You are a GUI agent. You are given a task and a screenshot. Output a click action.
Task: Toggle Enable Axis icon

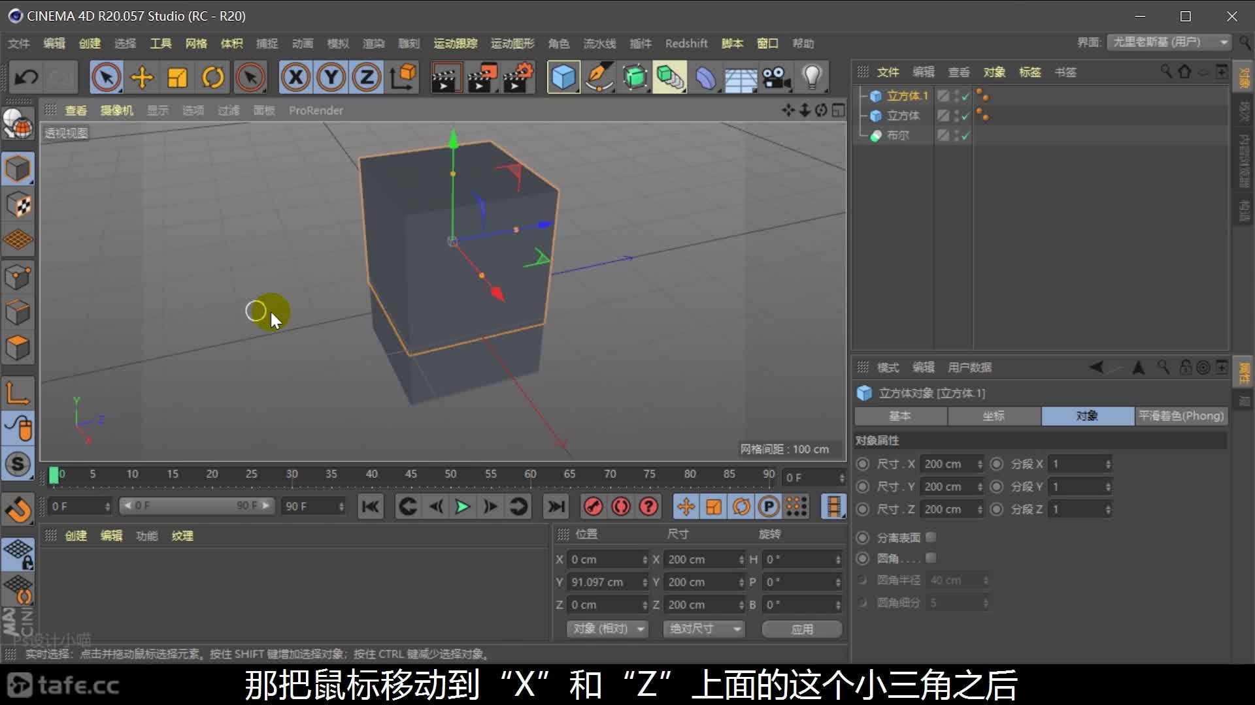point(18,392)
